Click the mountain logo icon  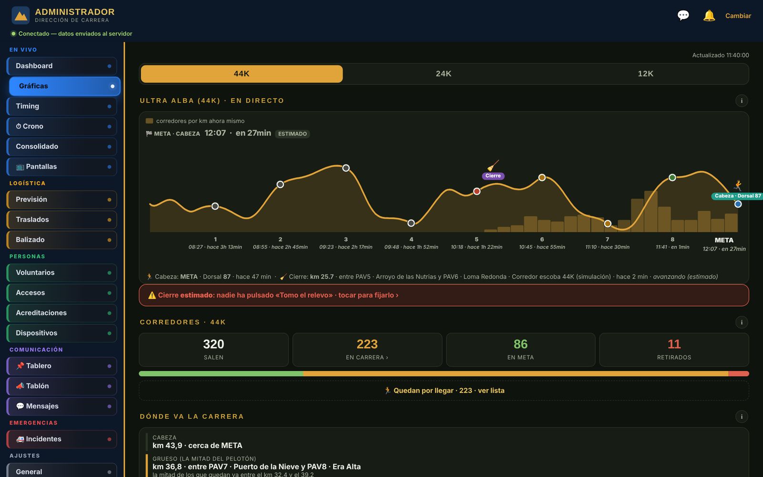tap(21, 16)
